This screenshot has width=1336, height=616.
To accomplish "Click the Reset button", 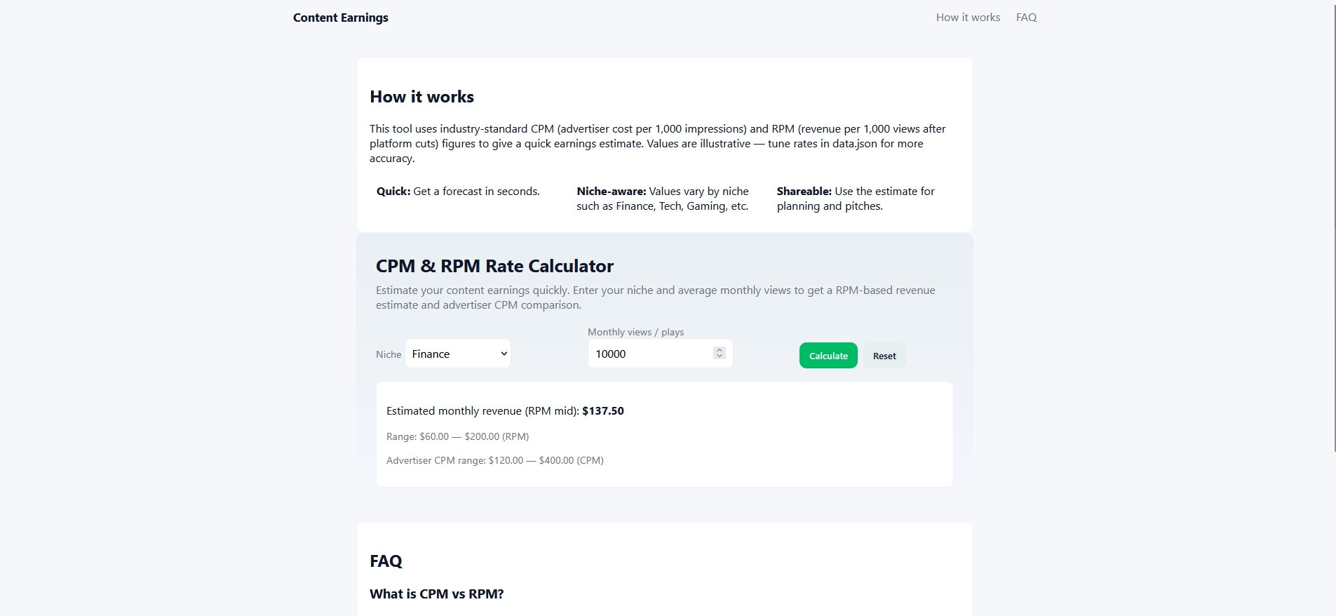I will pyautogui.click(x=884, y=356).
